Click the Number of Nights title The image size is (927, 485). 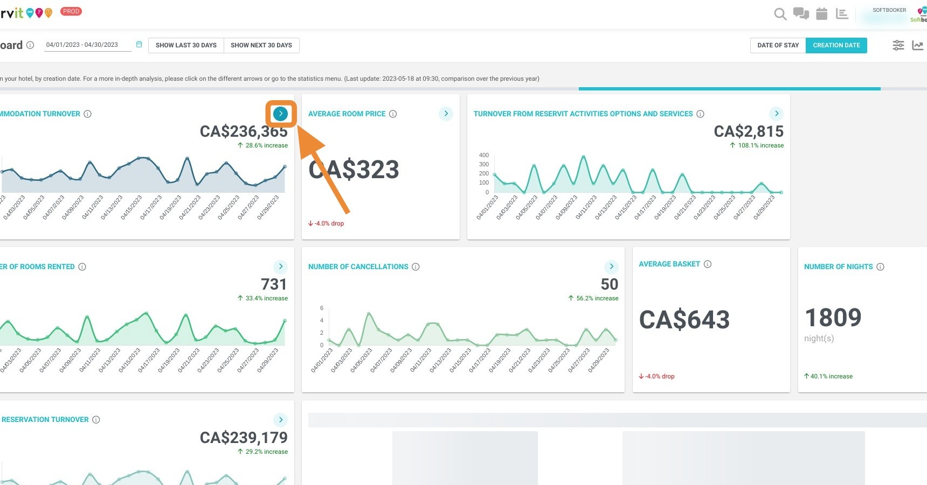coord(839,267)
